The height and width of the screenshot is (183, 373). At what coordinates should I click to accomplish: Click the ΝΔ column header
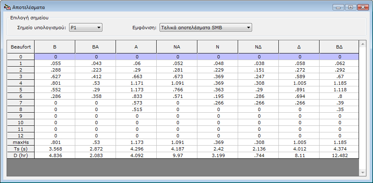tap(258, 46)
